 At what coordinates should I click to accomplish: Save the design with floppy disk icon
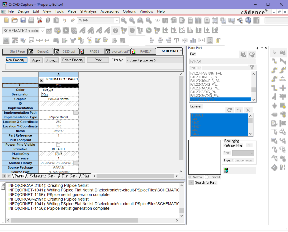click(23, 20)
